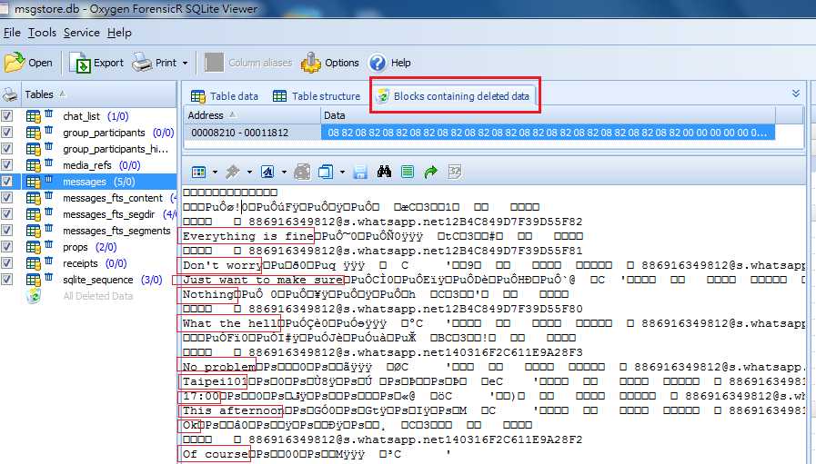Toggle the messages (5/0) table checkbox
Screen dimensions: 816x464
(x=6, y=182)
